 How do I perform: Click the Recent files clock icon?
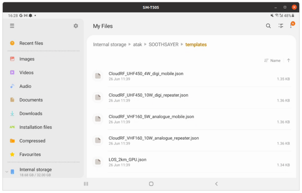pyautogui.click(x=12, y=43)
